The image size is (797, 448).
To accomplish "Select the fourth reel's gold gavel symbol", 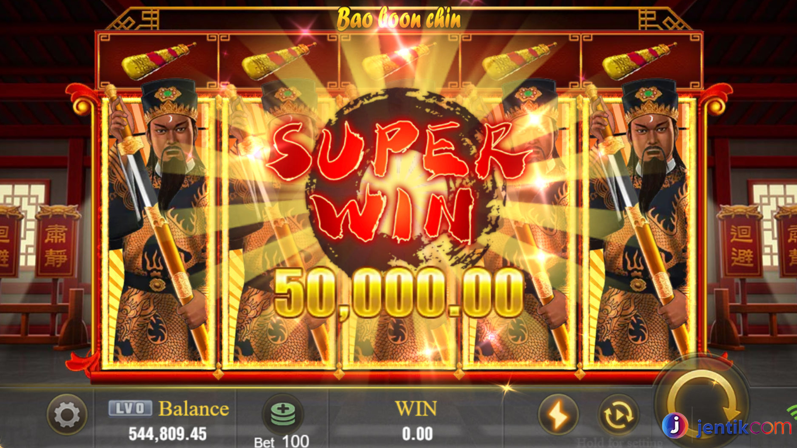I will tap(519, 61).
